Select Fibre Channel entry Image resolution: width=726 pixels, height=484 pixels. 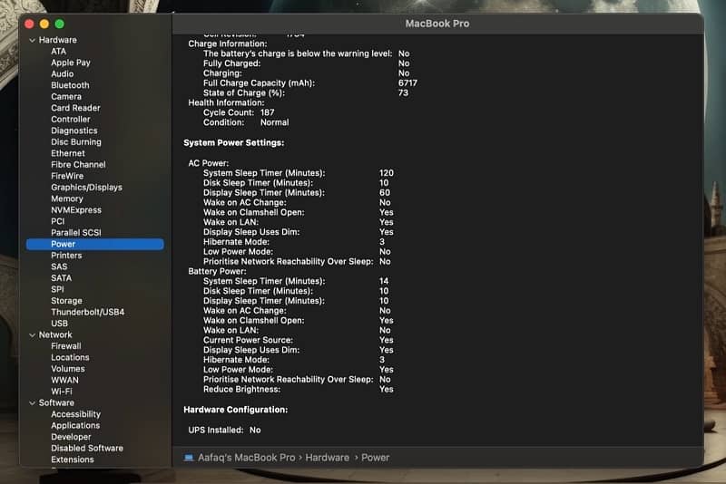(x=78, y=165)
